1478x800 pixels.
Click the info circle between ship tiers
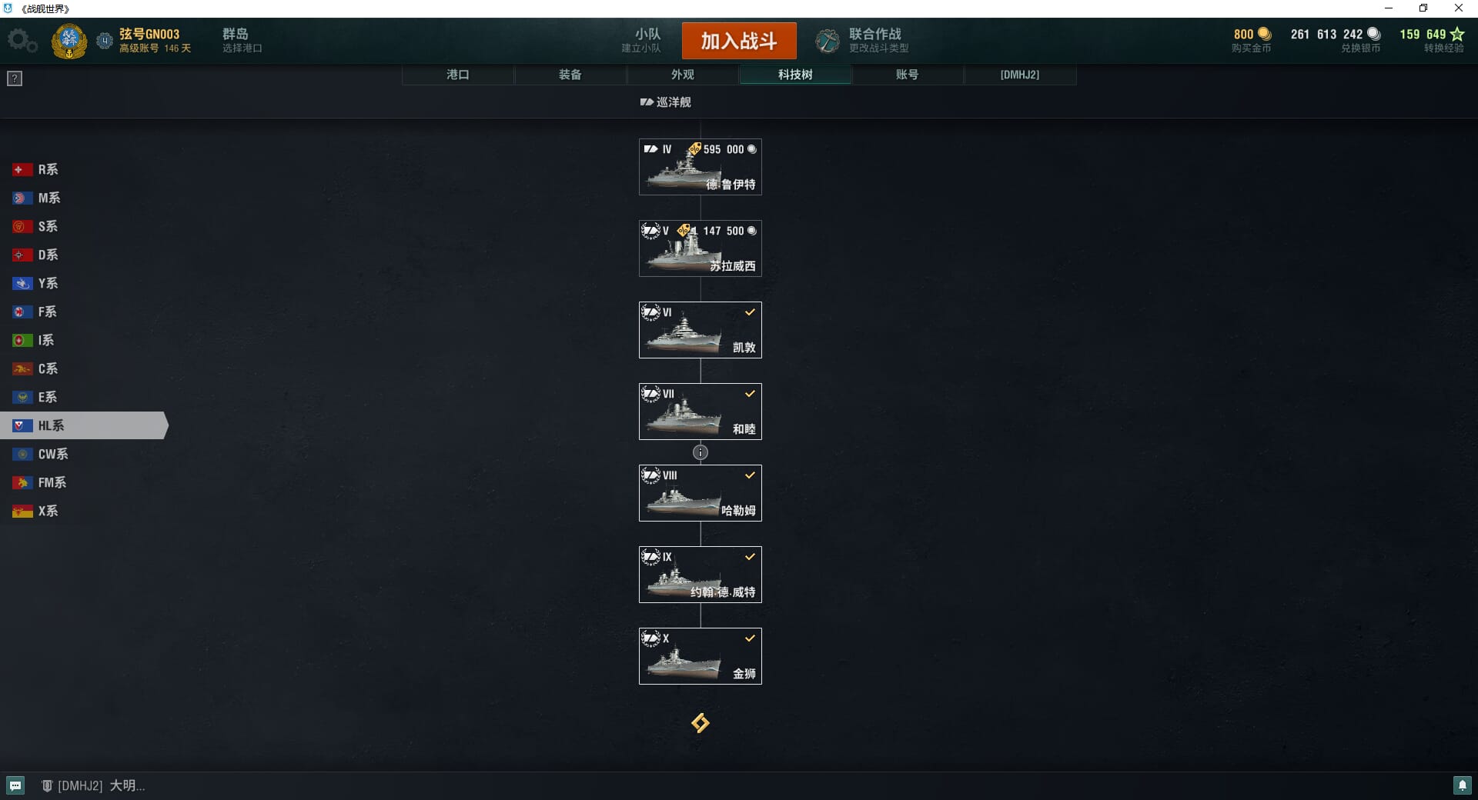(x=700, y=452)
